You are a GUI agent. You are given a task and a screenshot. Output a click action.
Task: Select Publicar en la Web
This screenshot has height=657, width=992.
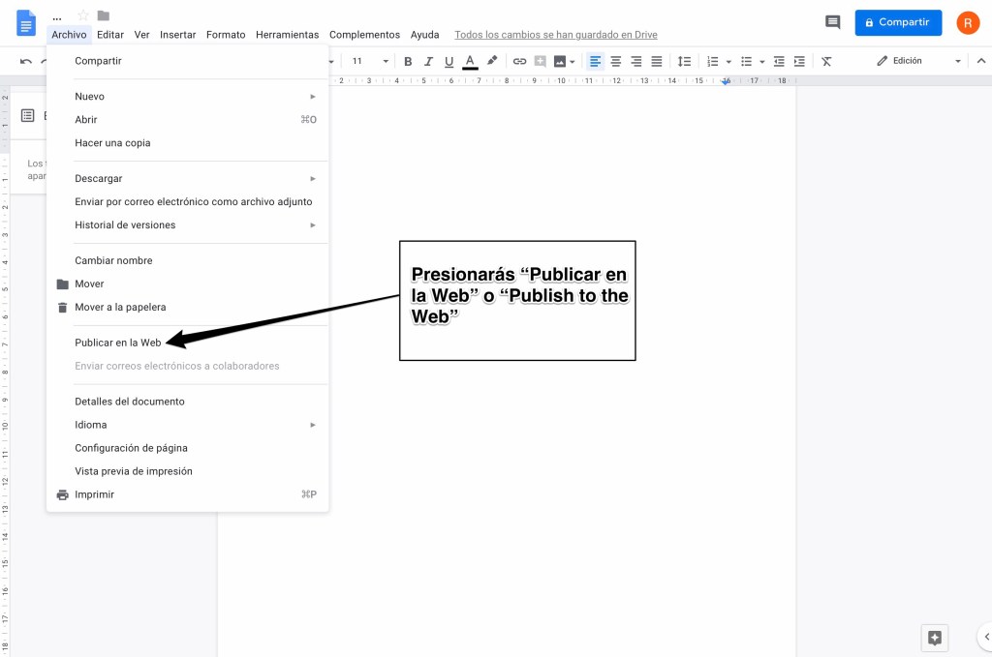(118, 343)
